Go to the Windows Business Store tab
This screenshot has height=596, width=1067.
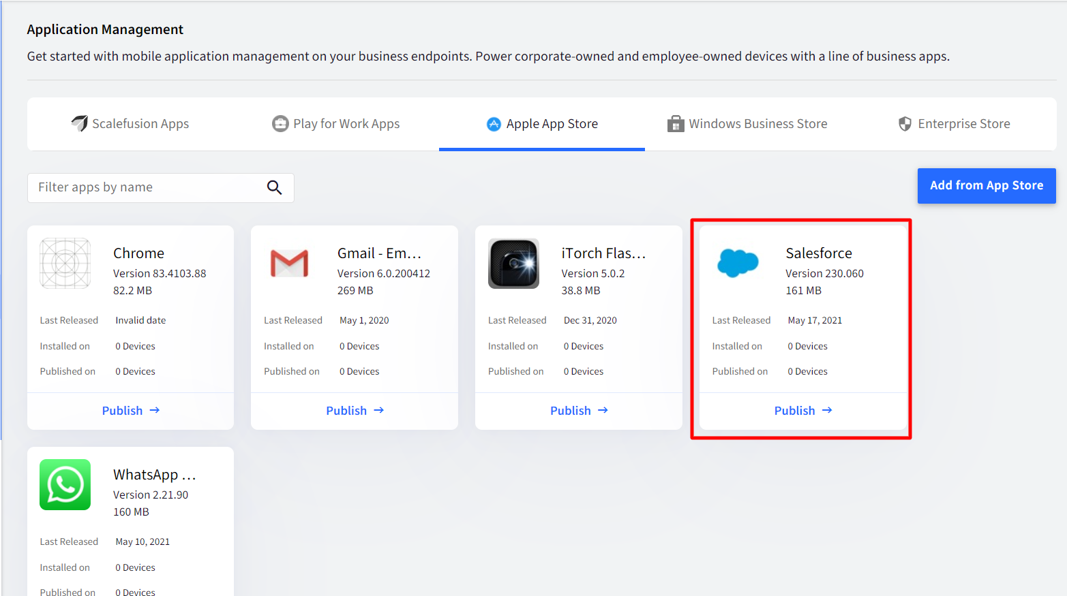click(748, 124)
